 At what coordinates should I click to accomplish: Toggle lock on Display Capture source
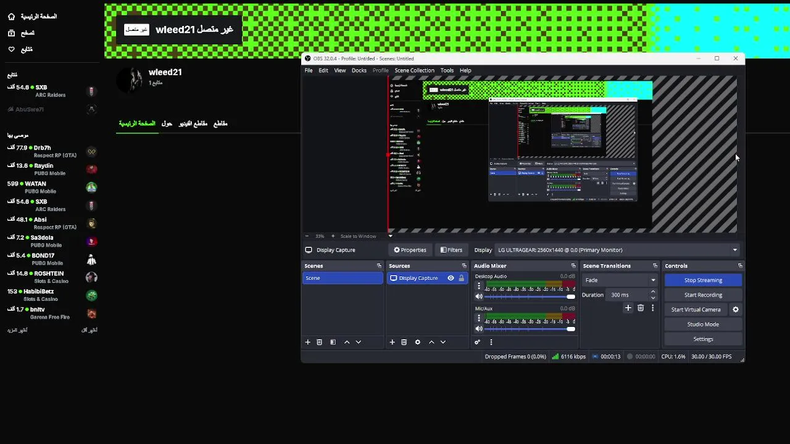[461, 278]
